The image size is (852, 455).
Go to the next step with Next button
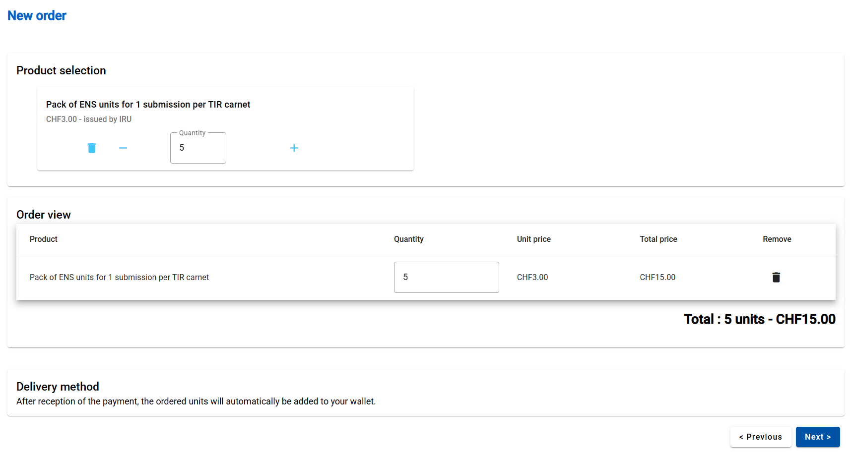click(817, 437)
